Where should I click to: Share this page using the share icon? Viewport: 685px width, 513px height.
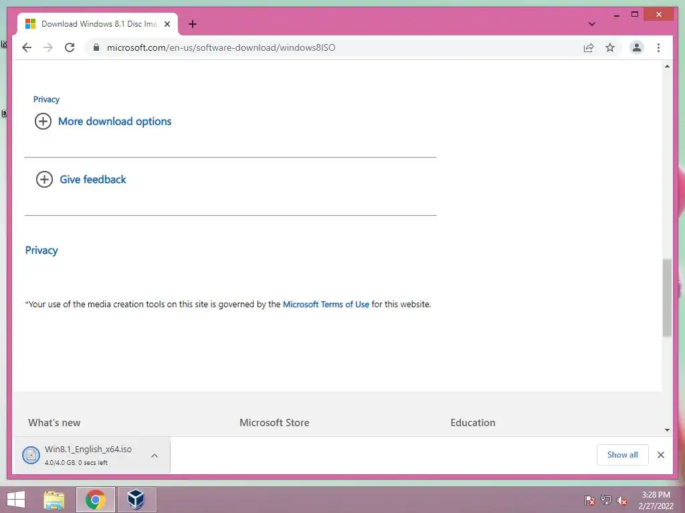[x=589, y=47]
